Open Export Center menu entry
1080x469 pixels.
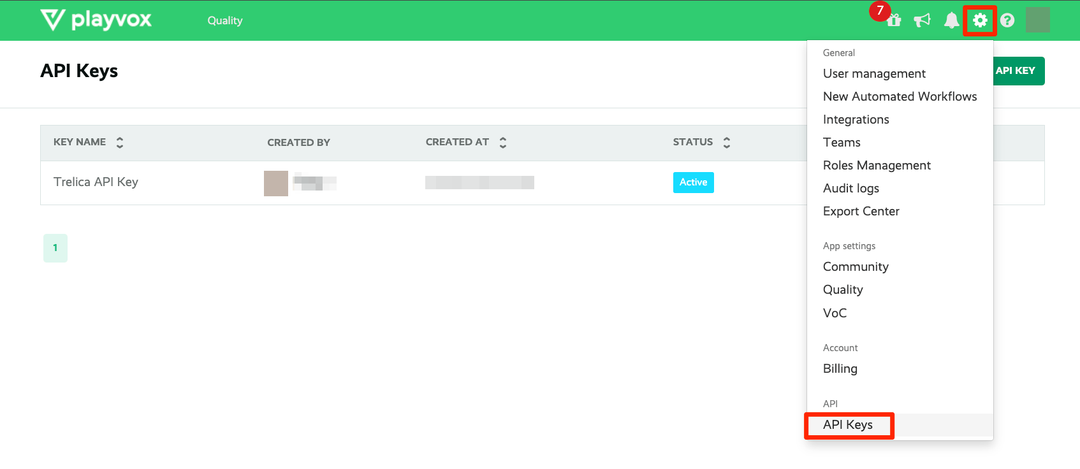click(861, 212)
